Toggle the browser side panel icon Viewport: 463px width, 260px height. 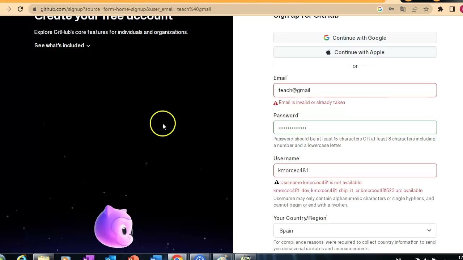pyautogui.click(x=452, y=9)
